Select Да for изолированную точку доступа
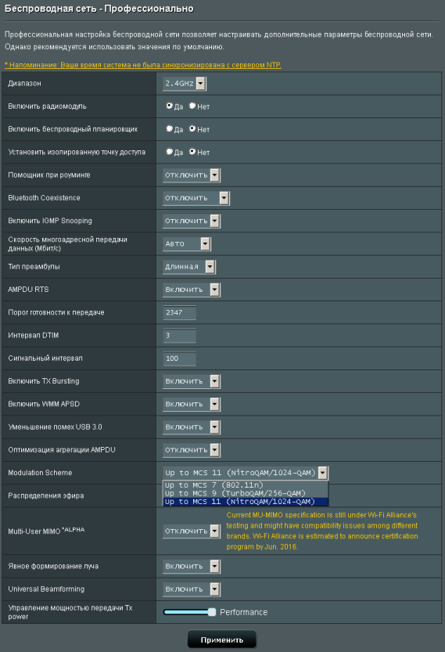The width and height of the screenshot is (445, 652). (x=169, y=152)
